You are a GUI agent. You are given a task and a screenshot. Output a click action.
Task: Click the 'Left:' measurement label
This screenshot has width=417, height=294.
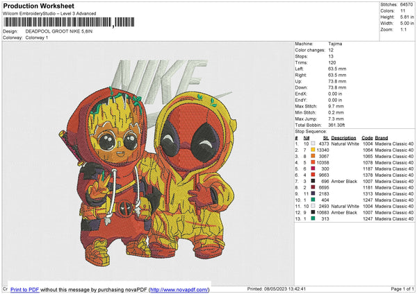299,69
